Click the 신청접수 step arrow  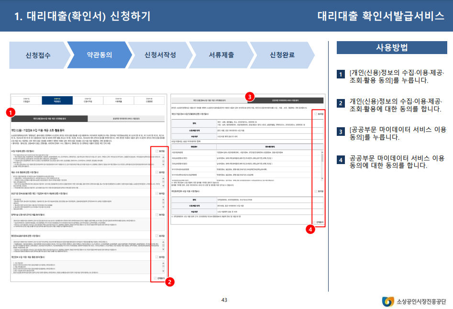point(38,55)
